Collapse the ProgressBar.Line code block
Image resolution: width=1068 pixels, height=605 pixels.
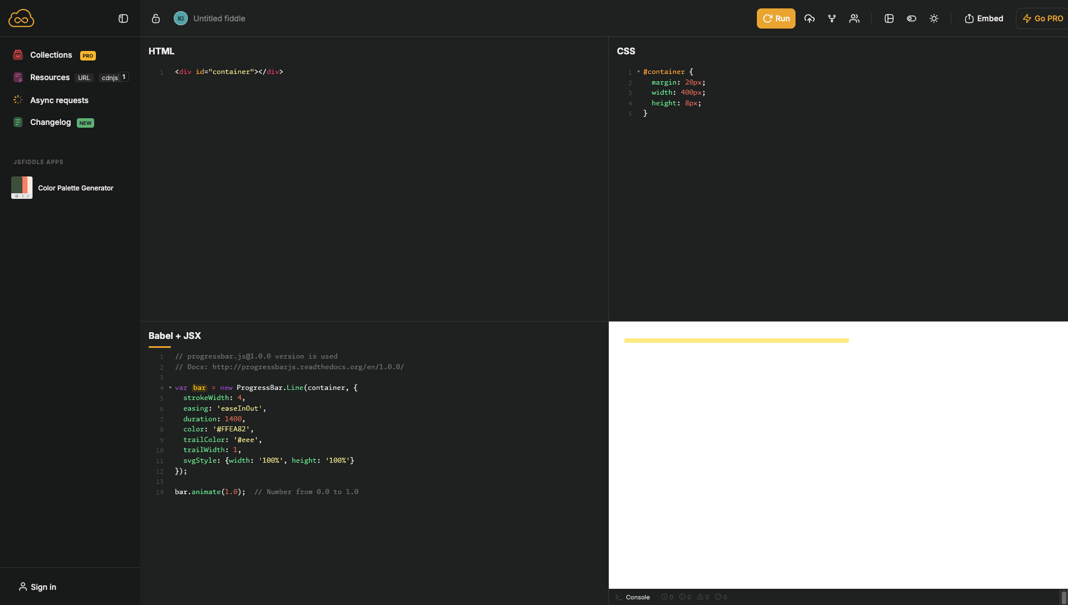click(169, 388)
